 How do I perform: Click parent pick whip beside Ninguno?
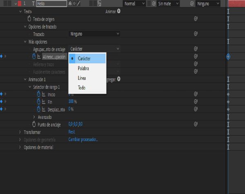(x=192, y=4)
